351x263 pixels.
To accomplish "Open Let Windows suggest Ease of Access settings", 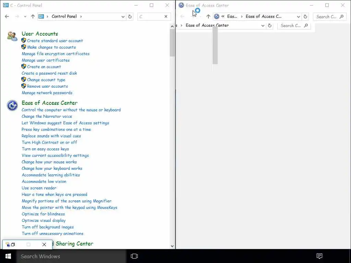I will (65, 123).
